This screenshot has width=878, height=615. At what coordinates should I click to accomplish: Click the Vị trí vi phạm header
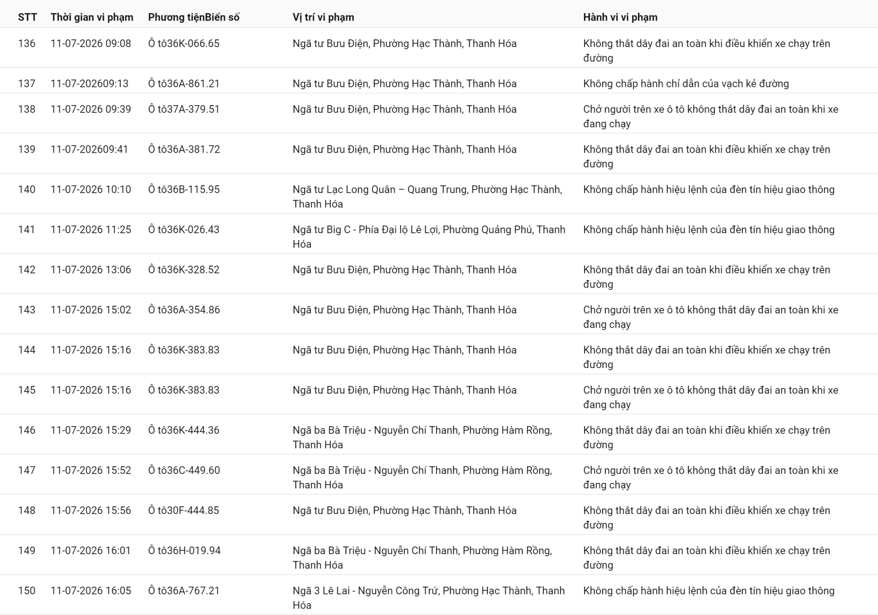coord(323,17)
